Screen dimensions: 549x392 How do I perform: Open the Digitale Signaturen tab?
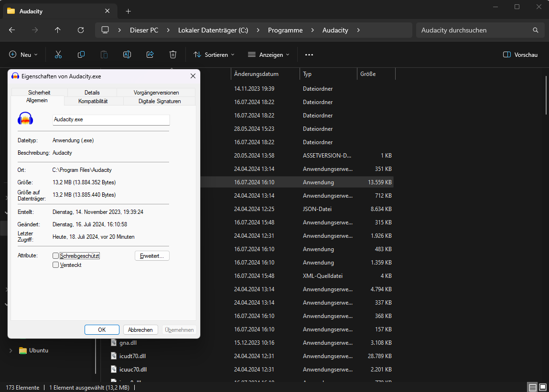pyautogui.click(x=160, y=101)
